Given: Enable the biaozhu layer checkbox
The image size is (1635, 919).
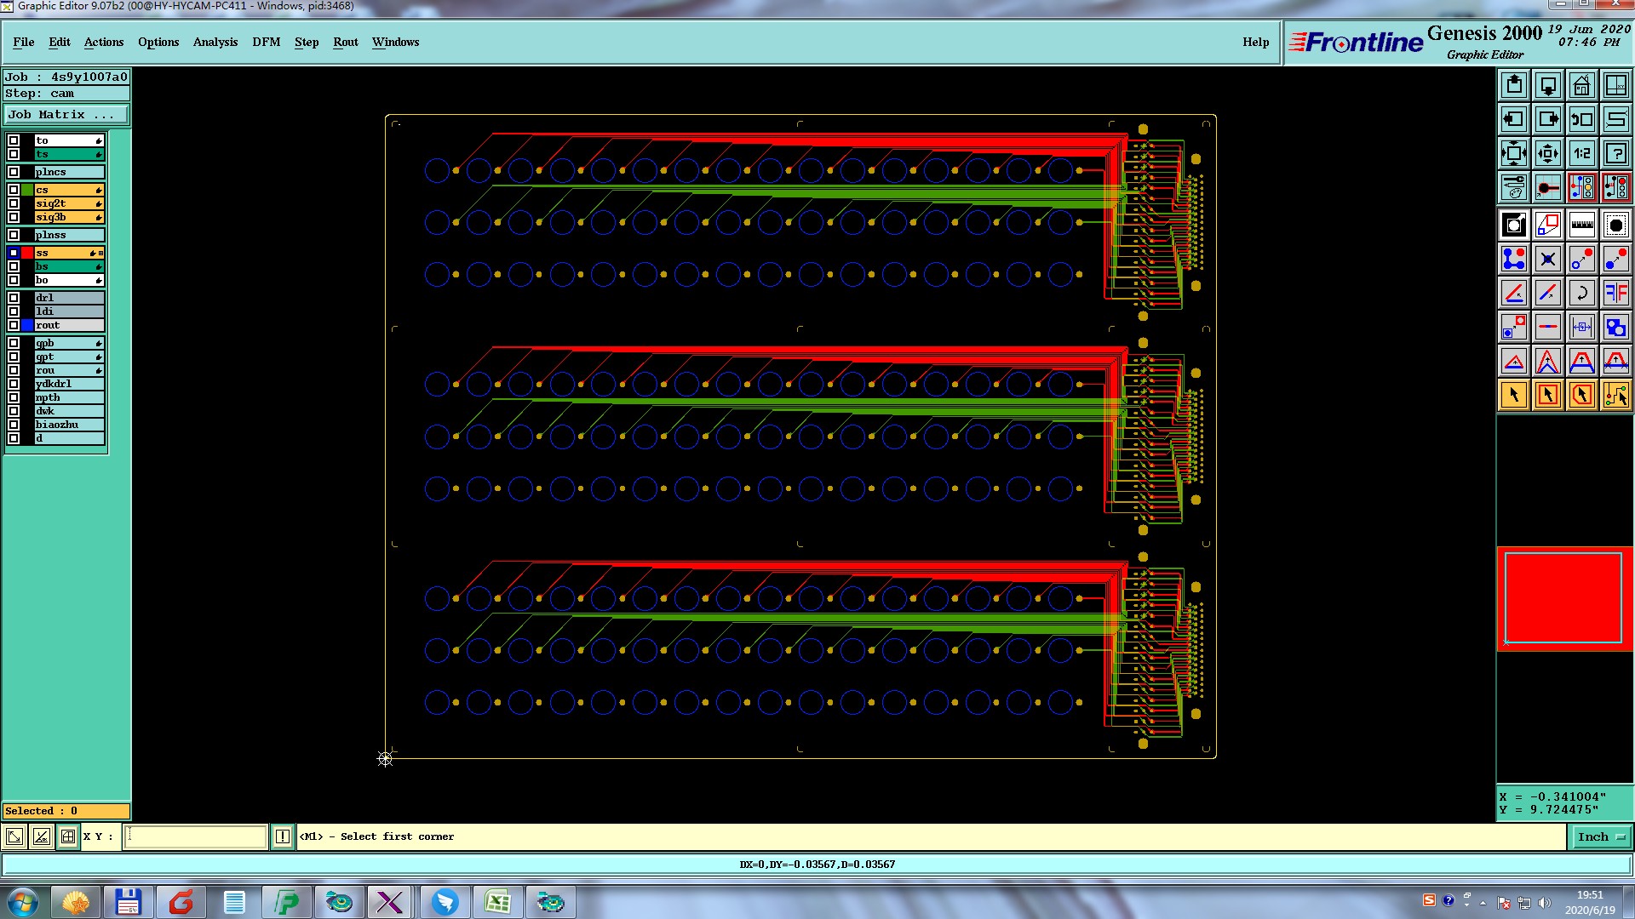Looking at the screenshot, I should [14, 425].
